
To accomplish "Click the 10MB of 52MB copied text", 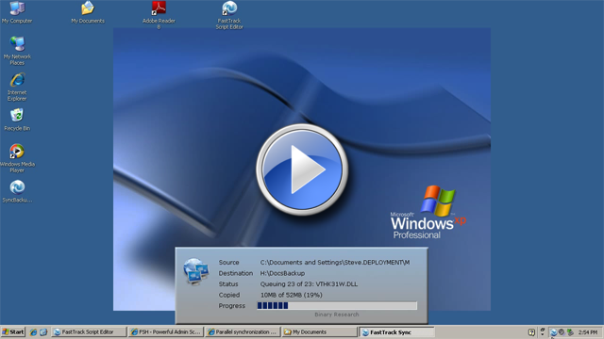I will tap(292, 295).
